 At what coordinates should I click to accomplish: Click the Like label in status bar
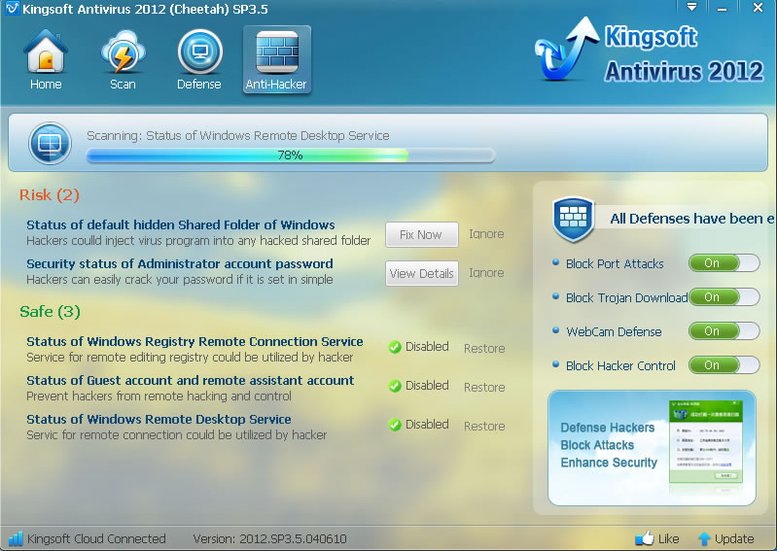tap(668, 538)
